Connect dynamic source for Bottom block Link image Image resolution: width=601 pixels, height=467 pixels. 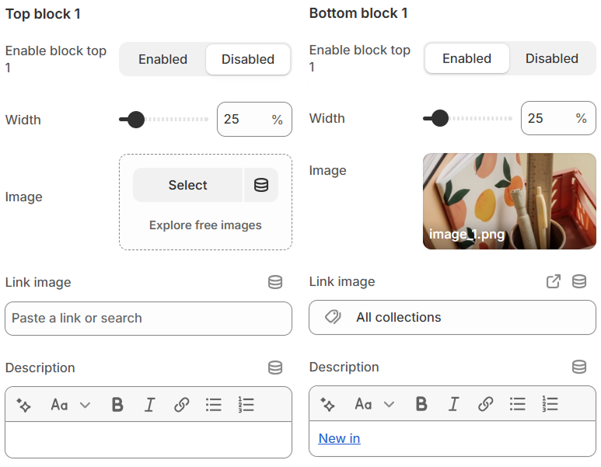click(579, 281)
